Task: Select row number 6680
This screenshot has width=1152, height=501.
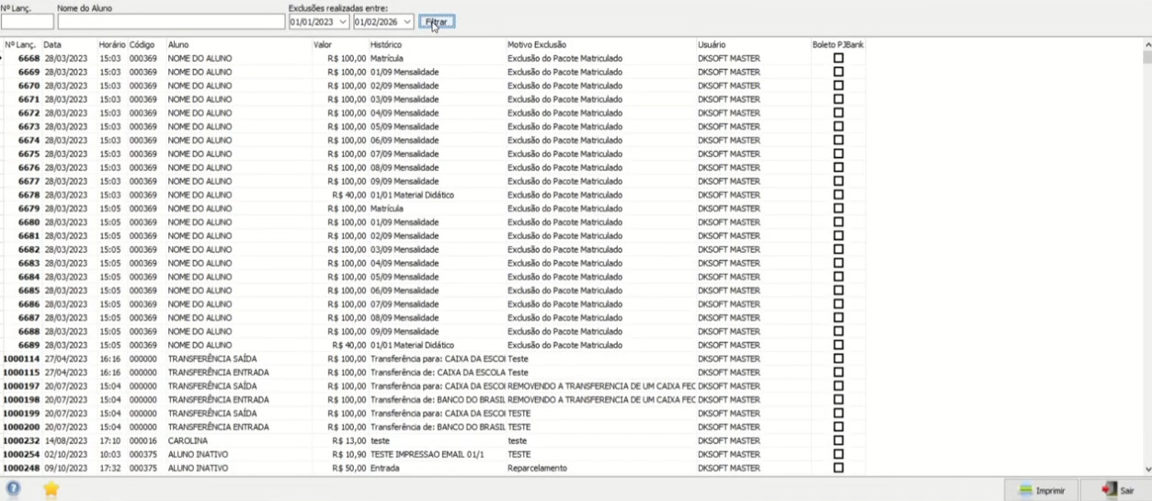Action: coord(29,222)
